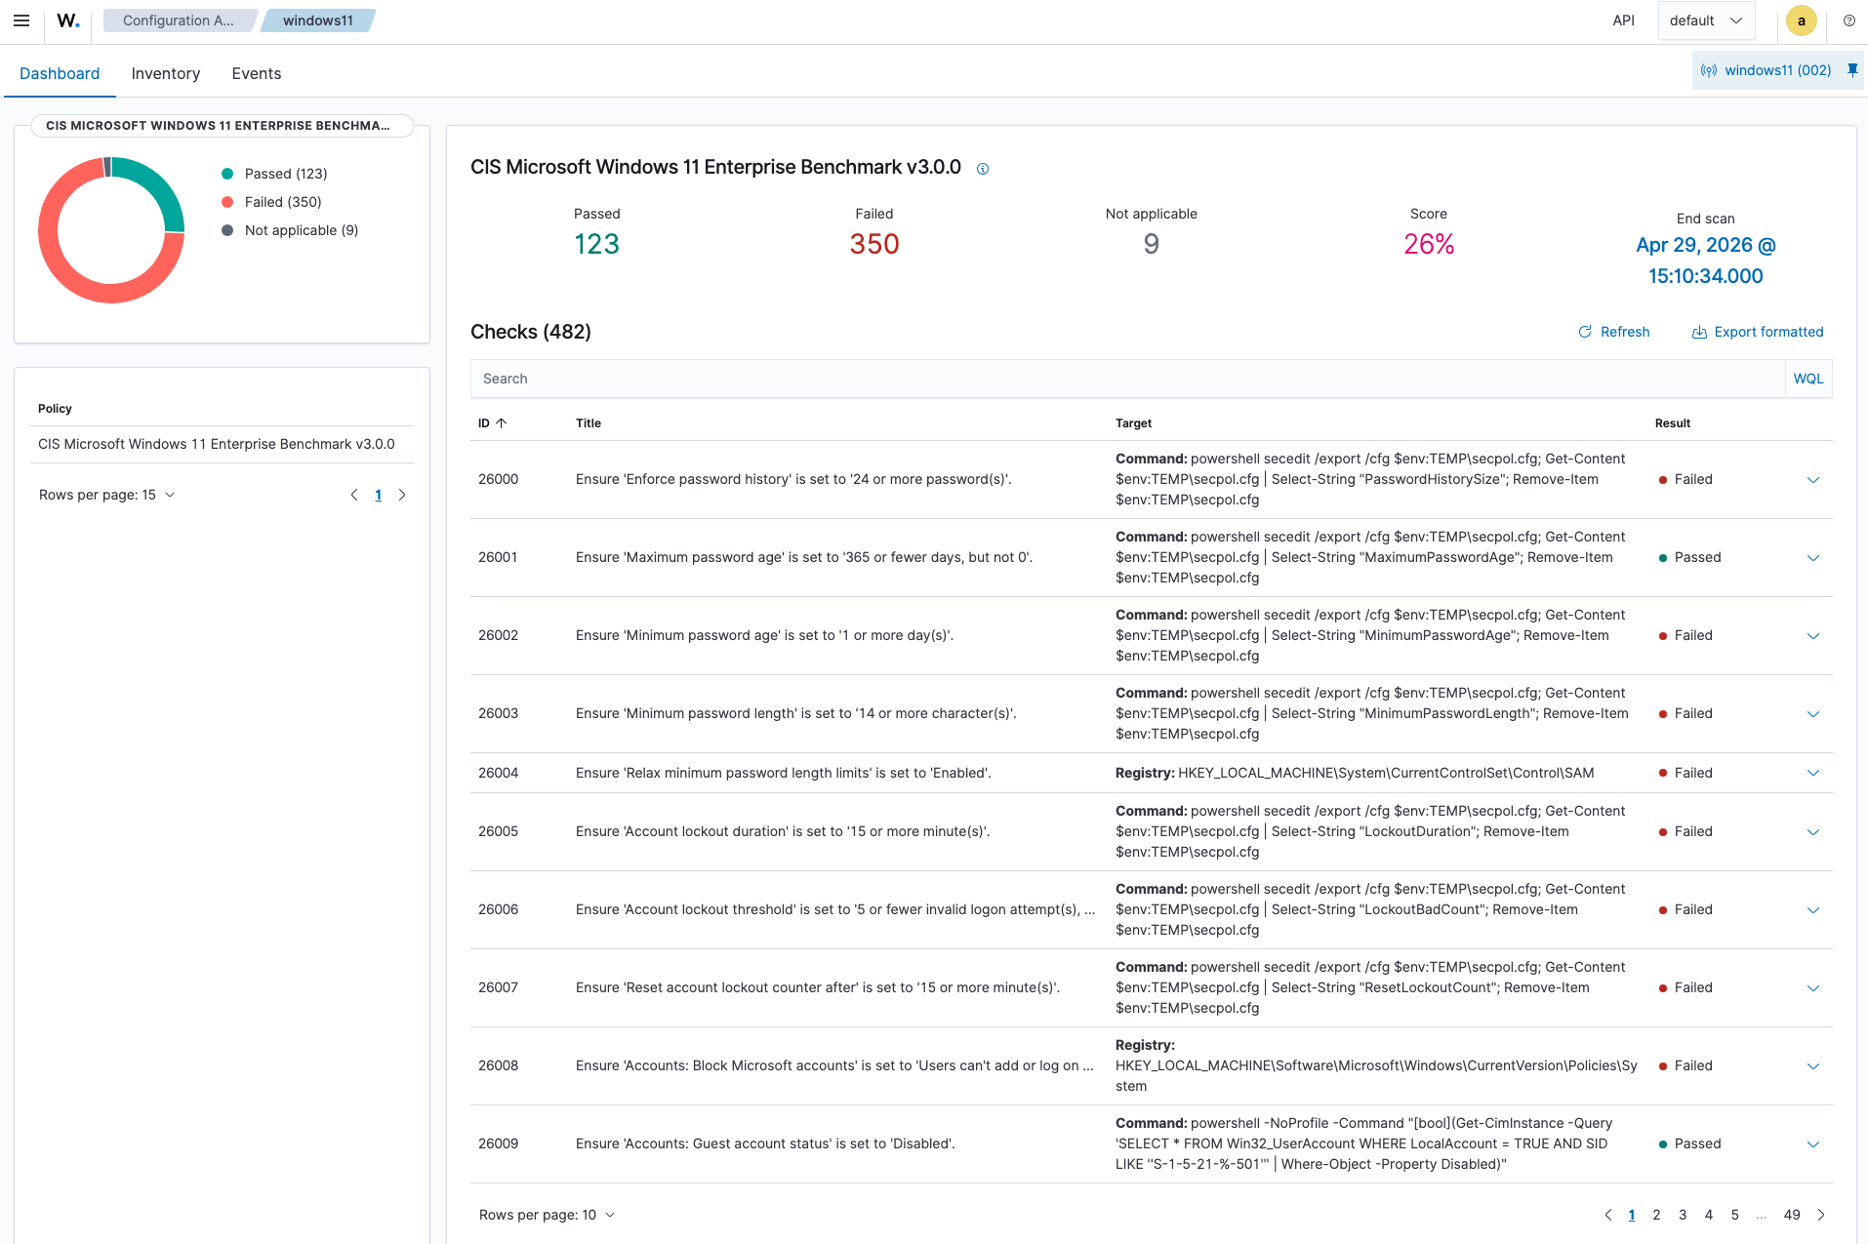Expand details for check 26002
Viewport: 1868px width, 1244px height.
(x=1813, y=636)
